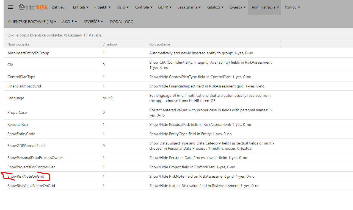
Task: Select the ShowRiskValueNameOnGrid setting
Action: (31, 186)
